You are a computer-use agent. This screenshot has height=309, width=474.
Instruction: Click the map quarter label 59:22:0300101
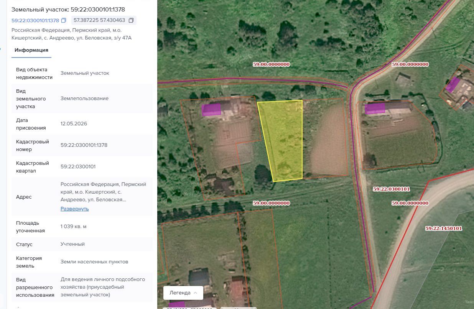pyautogui.click(x=392, y=189)
